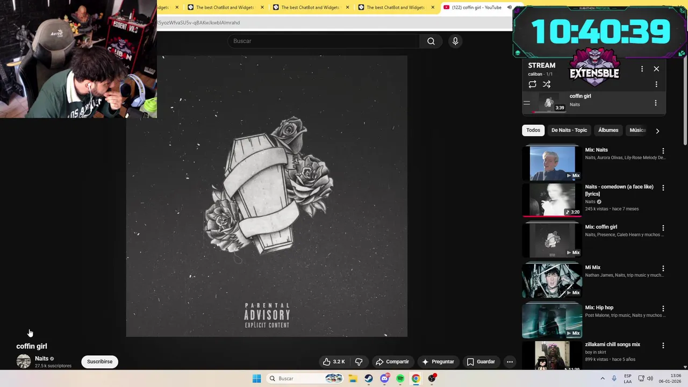Viewport: 688px width, 387px height.
Task: Click the YouTube search magnifier icon
Action: click(x=431, y=41)
